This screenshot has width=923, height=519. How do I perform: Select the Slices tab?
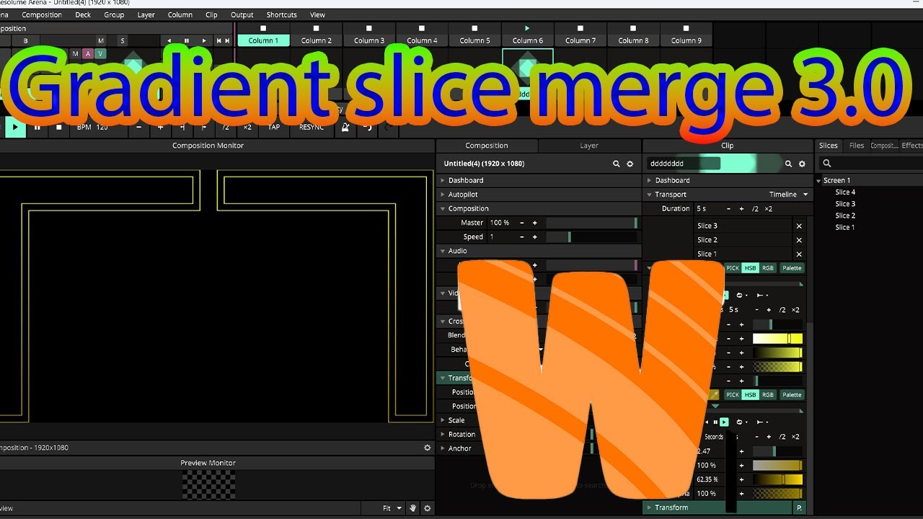pyautogui.click(x=829, y=146)
